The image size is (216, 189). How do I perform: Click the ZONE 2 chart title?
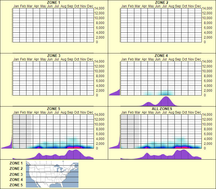162,3
